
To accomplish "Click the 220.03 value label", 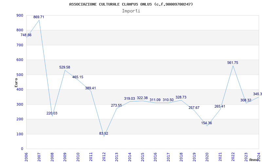I will pos(52,113).
